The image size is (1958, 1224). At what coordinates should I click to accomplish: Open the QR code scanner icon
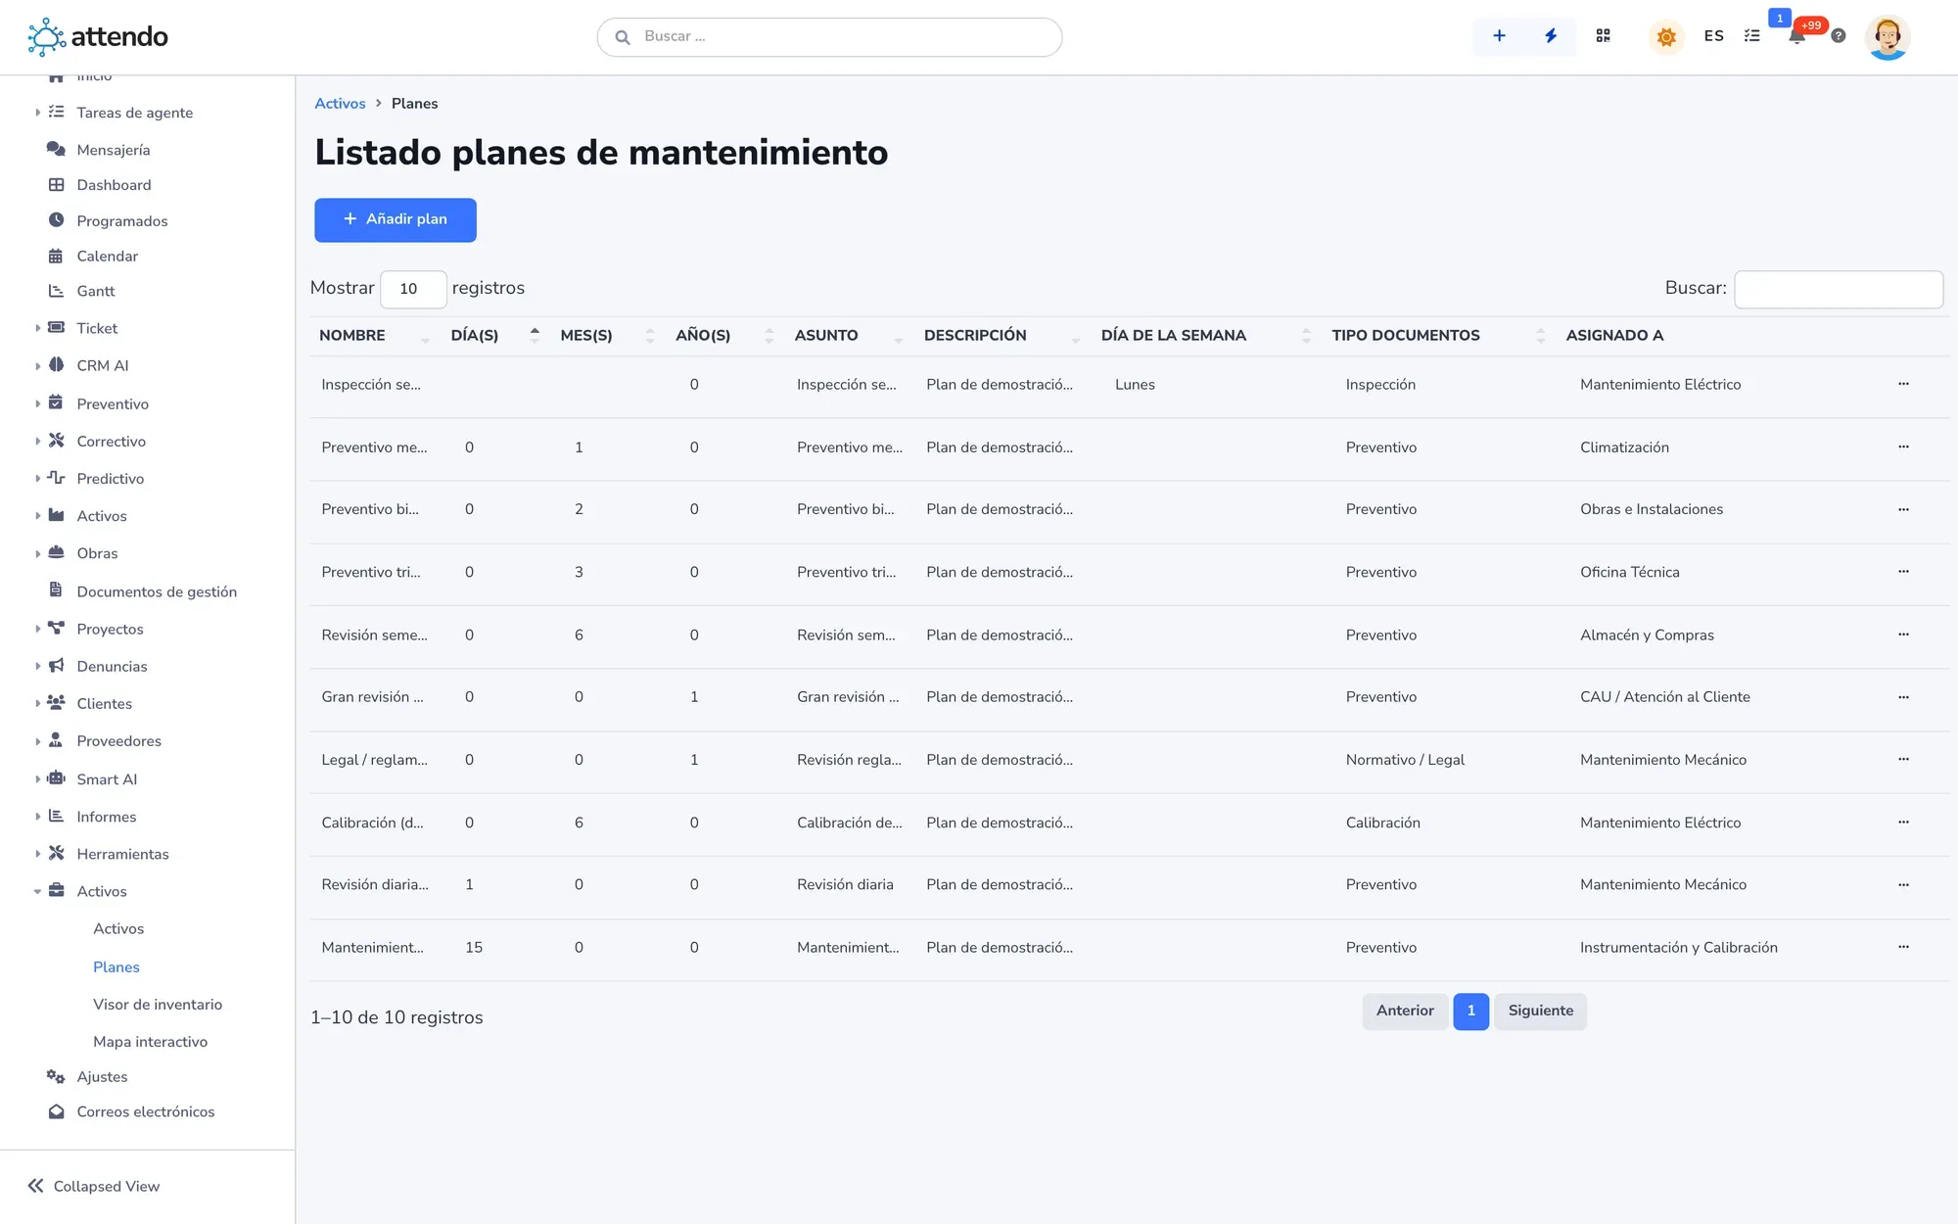(x=1603, y=36)
